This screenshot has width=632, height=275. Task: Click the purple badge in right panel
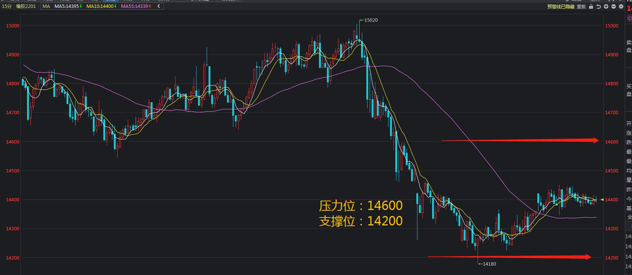(x=629, y=18)
